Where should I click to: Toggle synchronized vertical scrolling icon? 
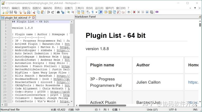coord(78,12)
